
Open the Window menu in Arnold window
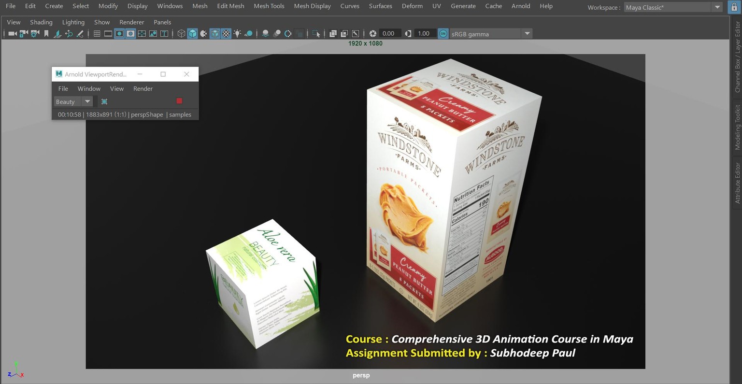89,88
